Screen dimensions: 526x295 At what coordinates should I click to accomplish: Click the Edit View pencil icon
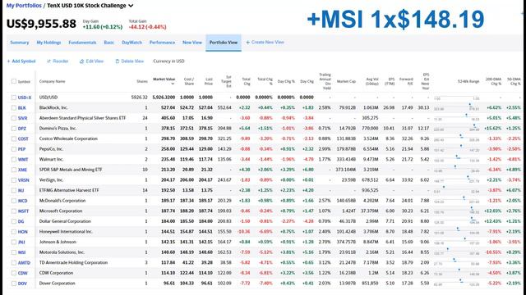(81, 61)
